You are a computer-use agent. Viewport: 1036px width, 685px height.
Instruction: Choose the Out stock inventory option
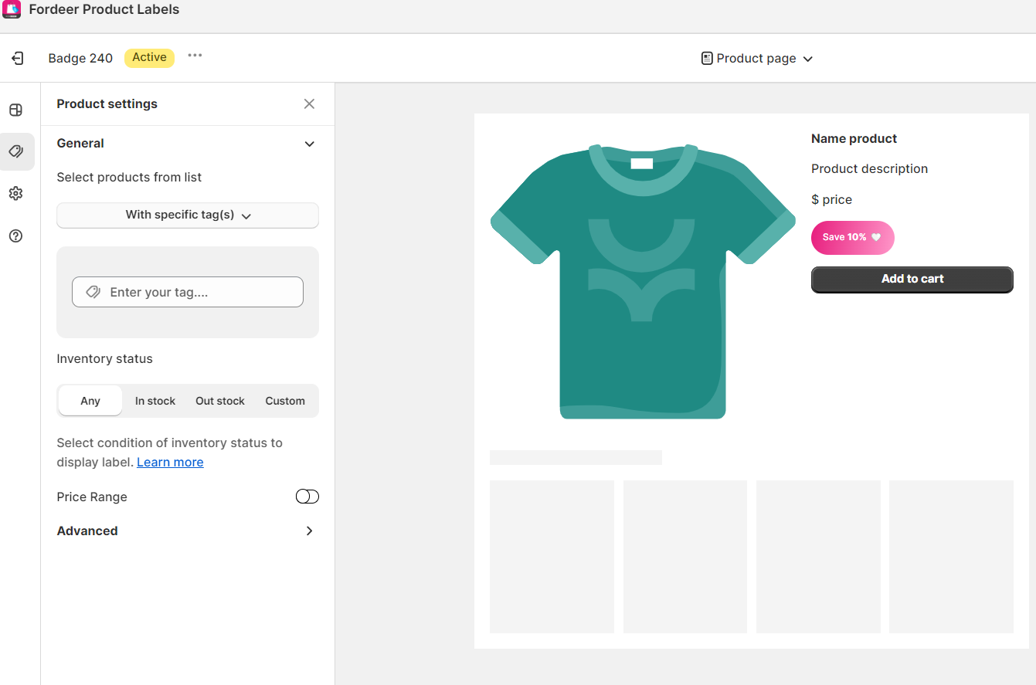220,401
